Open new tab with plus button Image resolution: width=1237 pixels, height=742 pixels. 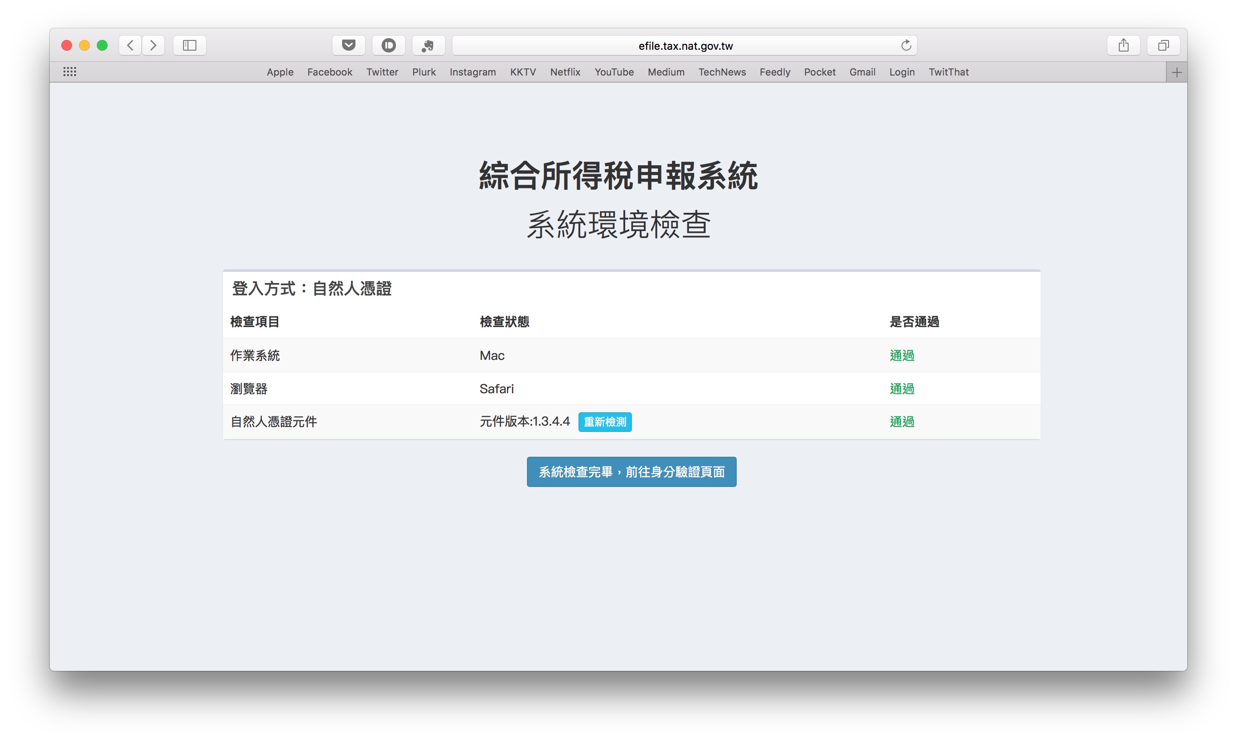pyautogui.click(x=1177, y=72)
